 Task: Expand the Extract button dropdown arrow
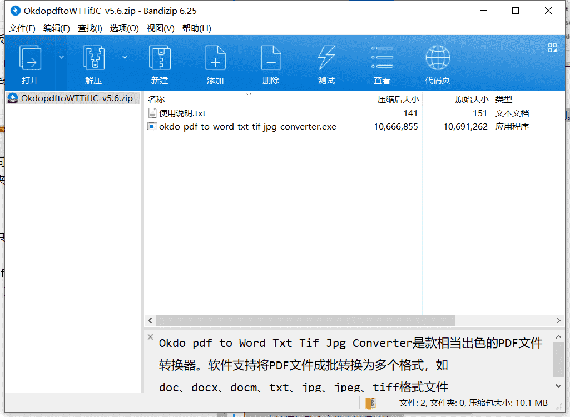125,57
